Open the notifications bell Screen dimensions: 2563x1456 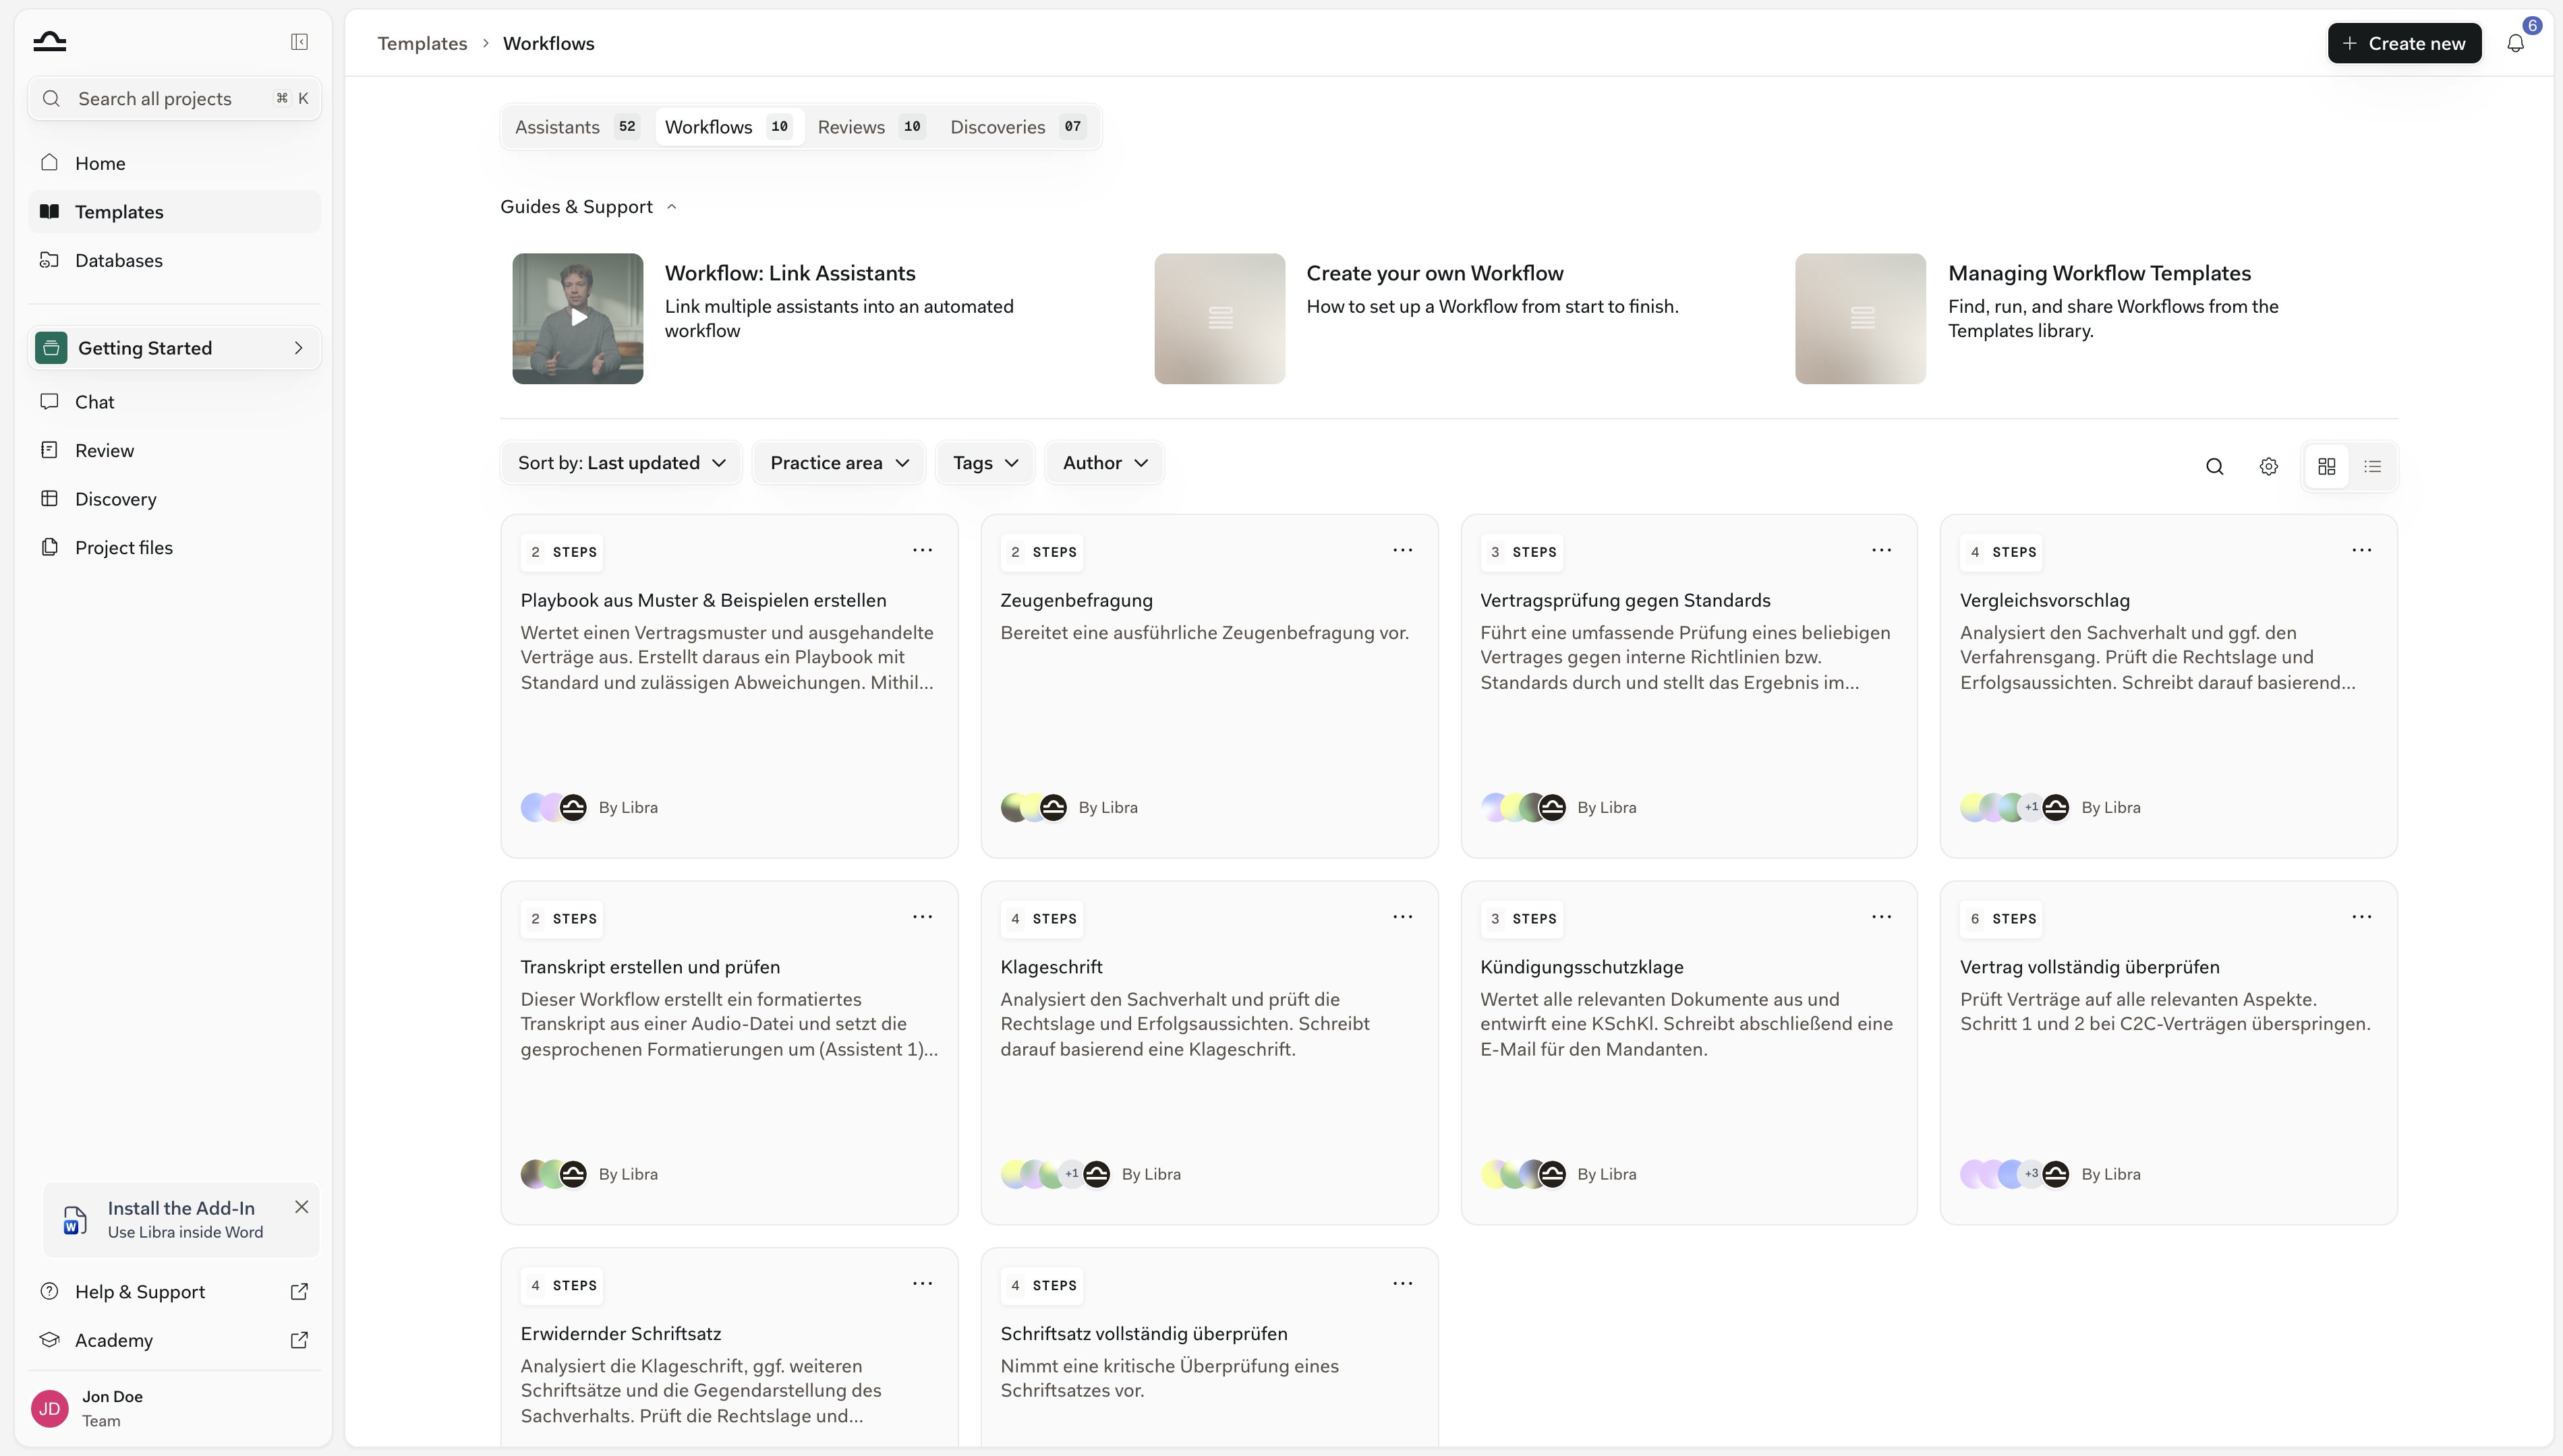(x=2515, y=43)
